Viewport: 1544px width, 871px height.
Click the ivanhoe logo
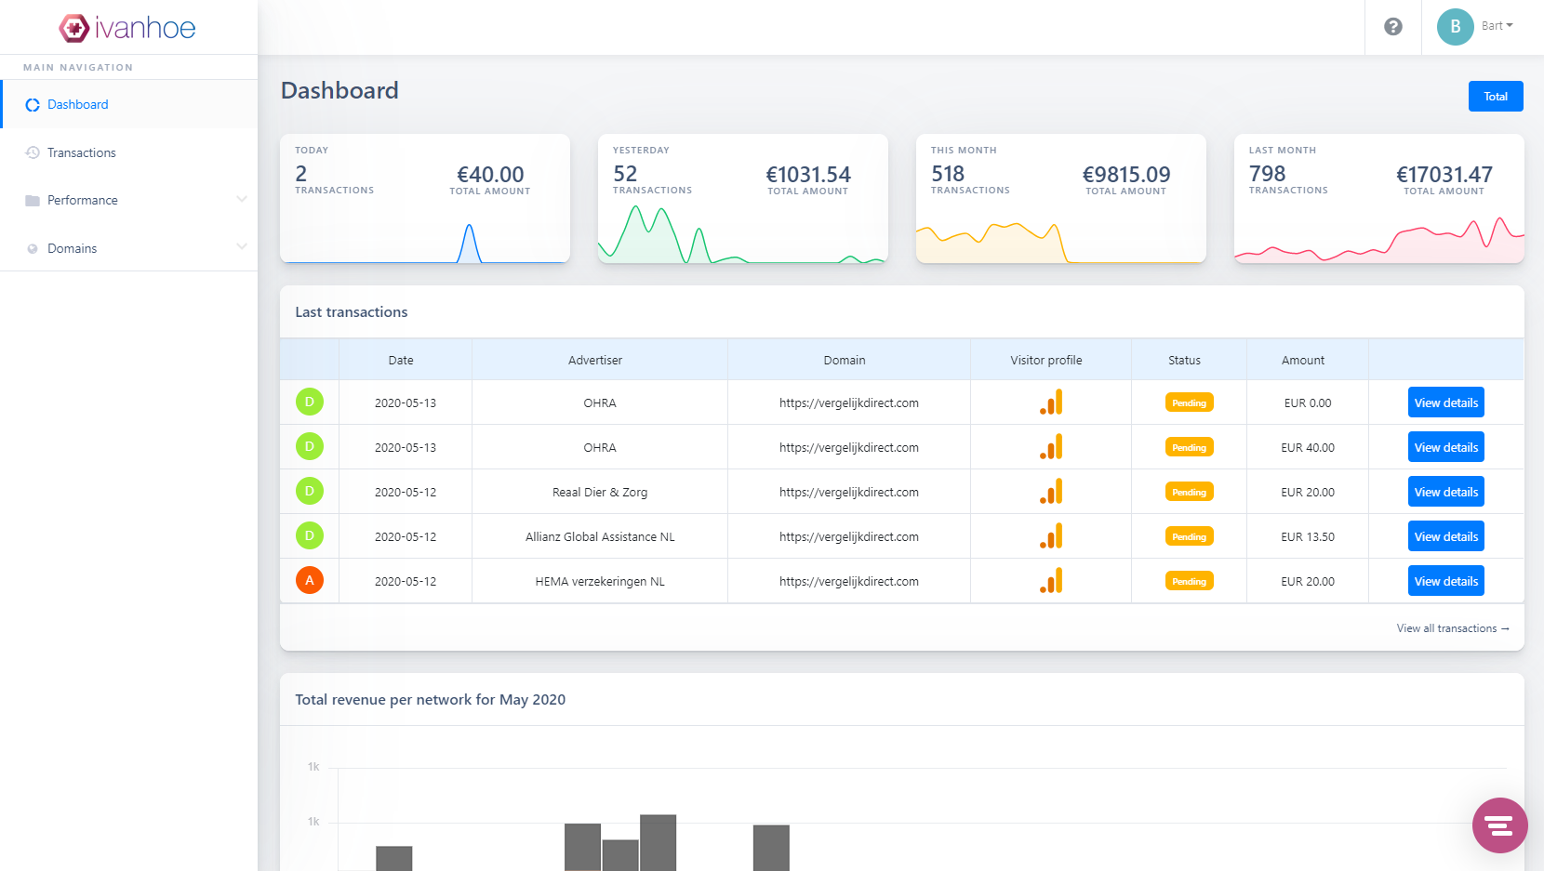point(127,28)
